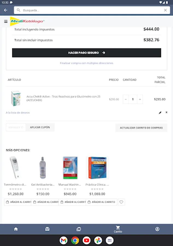Increase Accu-Chek quantity with plus button

[140, 99]
